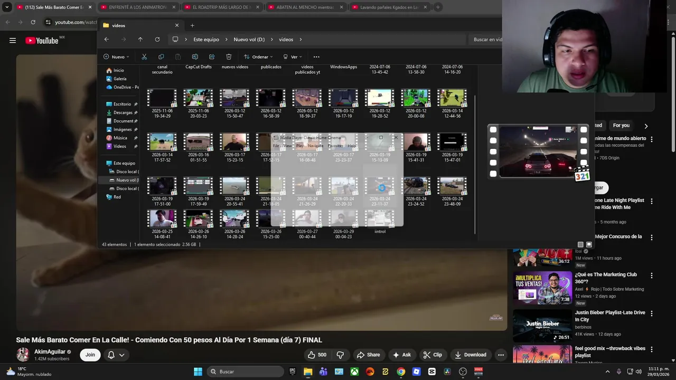Click the Clip button under video

[433, 355]
